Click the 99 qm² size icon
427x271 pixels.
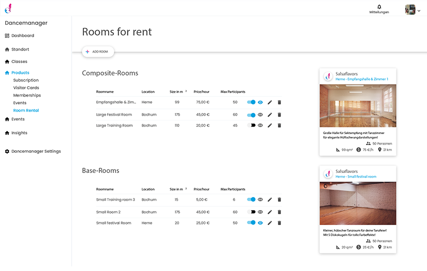click(x=338, y=150)
